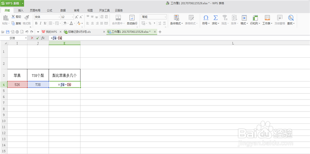Switch to the 公式 (Formulas) ribbon tab

[x=49, y=10]
